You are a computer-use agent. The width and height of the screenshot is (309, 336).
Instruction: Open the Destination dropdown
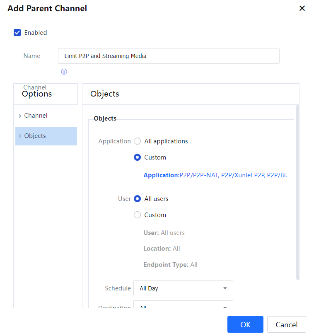pyautogui.click(x=183, y=306)
